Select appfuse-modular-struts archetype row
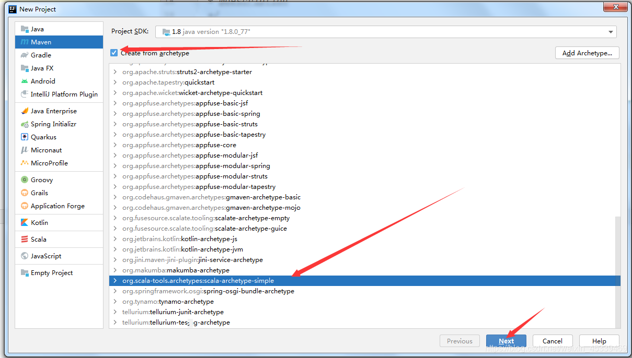Viewport: 632px width, 358px height. tap(365, 176)
